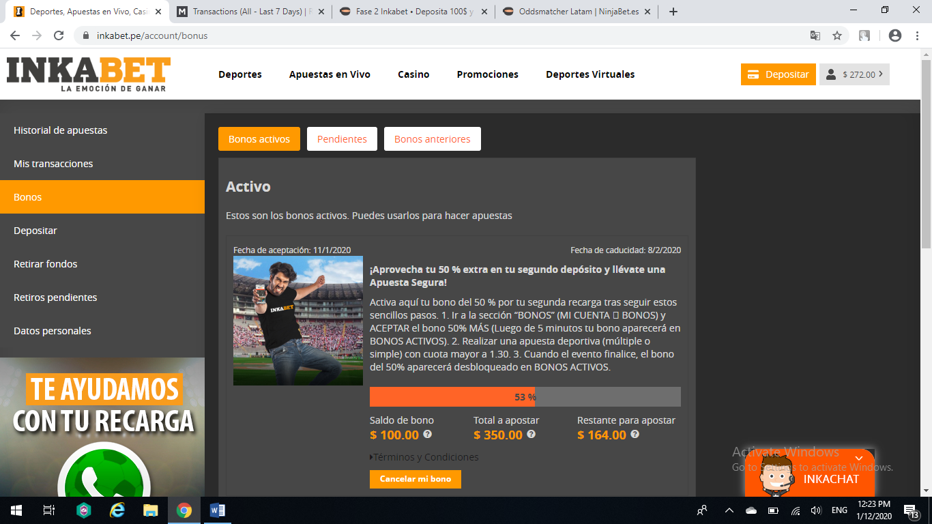
Task: Open the Chrome profile avatar
Action: 895,35
